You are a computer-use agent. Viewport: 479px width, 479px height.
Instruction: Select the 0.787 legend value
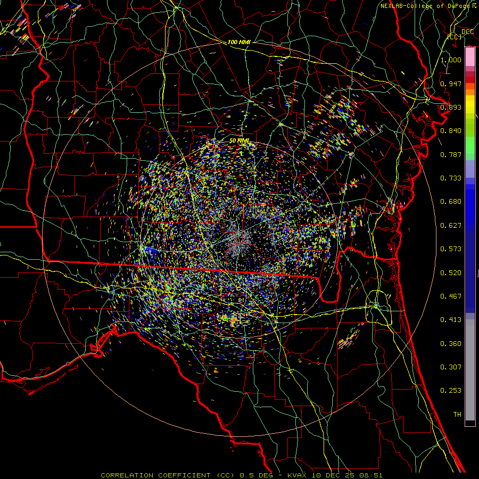[x=451, y=154]
